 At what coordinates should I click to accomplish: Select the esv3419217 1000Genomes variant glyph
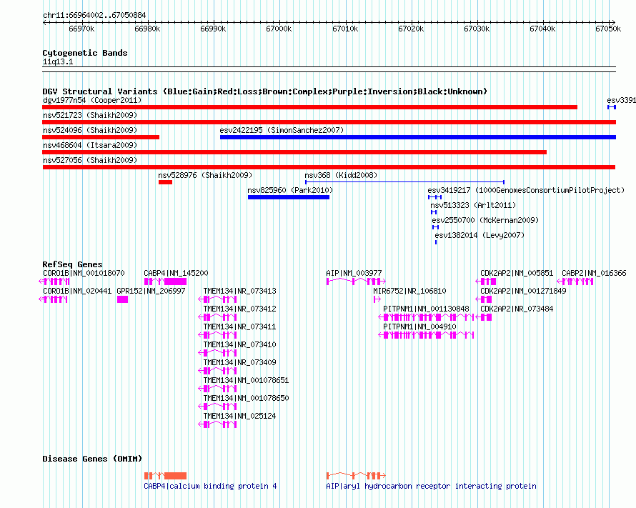click(x=434, y=197)
